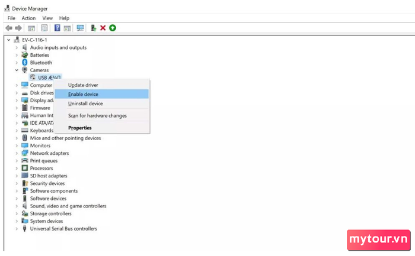Select Software components row
The height and width of the screenshot is (256, 415).
(54, 191)
